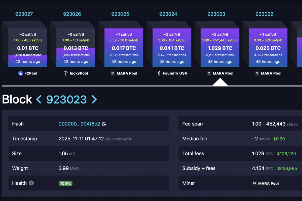Navigate to previous block with left chevron
302x201 pixels.
(39, 99)
